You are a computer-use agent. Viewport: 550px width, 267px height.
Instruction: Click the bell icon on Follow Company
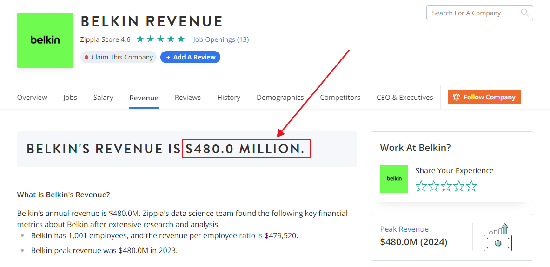456,97
